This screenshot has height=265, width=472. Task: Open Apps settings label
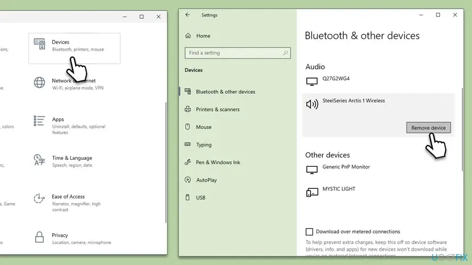coord(58,119)
